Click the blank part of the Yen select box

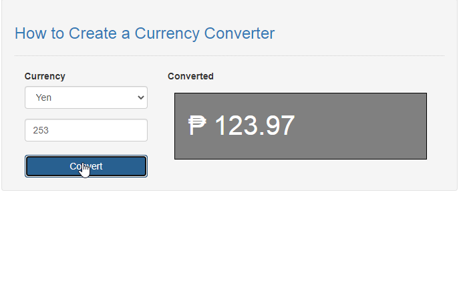click(94, 97)
